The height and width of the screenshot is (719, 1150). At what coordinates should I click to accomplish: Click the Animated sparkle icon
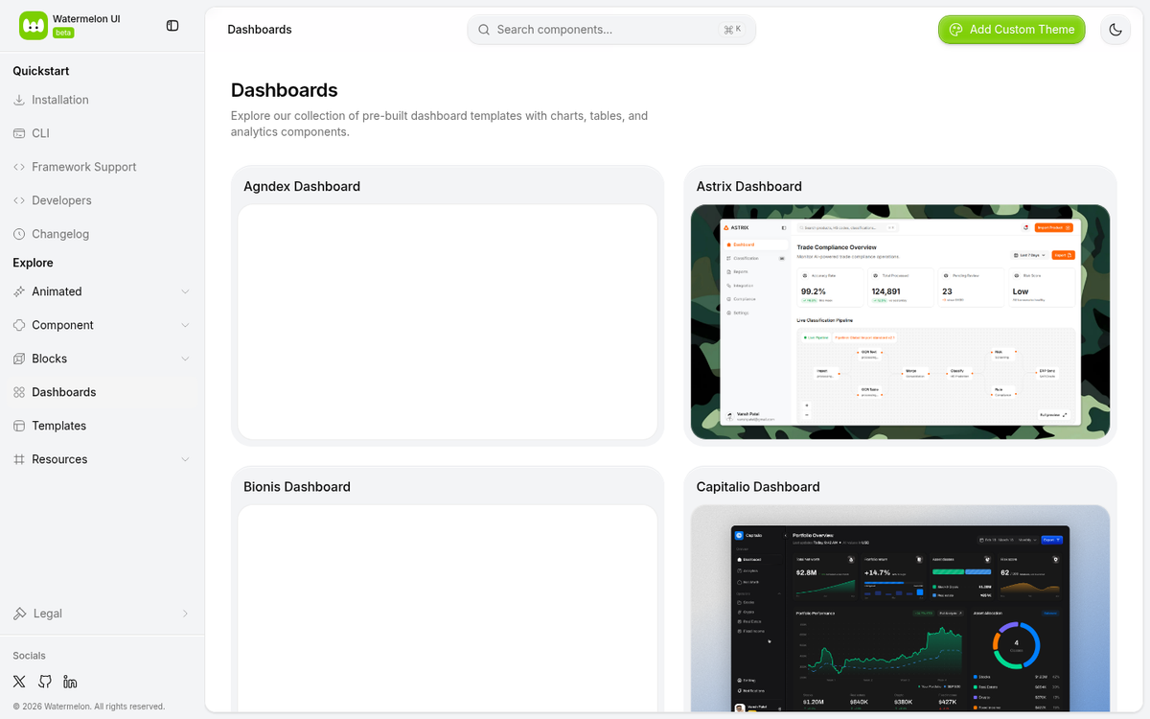[19, 291]
